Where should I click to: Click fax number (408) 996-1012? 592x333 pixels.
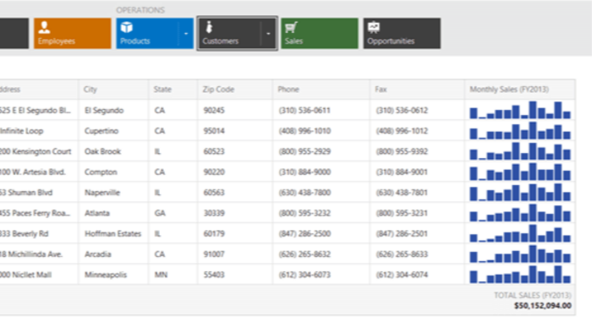[402, 131]
